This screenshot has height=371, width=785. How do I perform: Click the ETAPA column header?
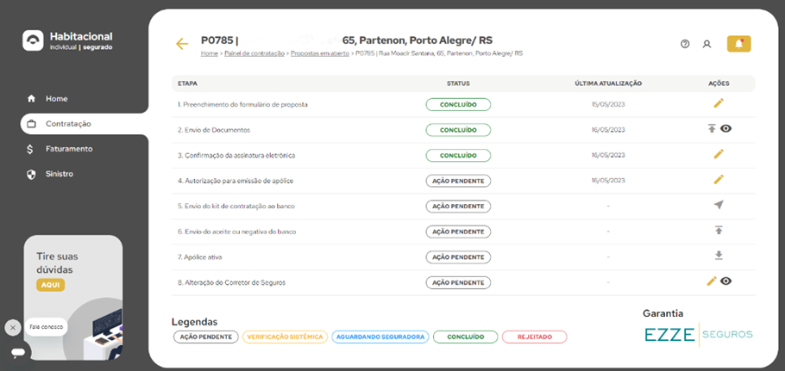(x=187, y=83)
